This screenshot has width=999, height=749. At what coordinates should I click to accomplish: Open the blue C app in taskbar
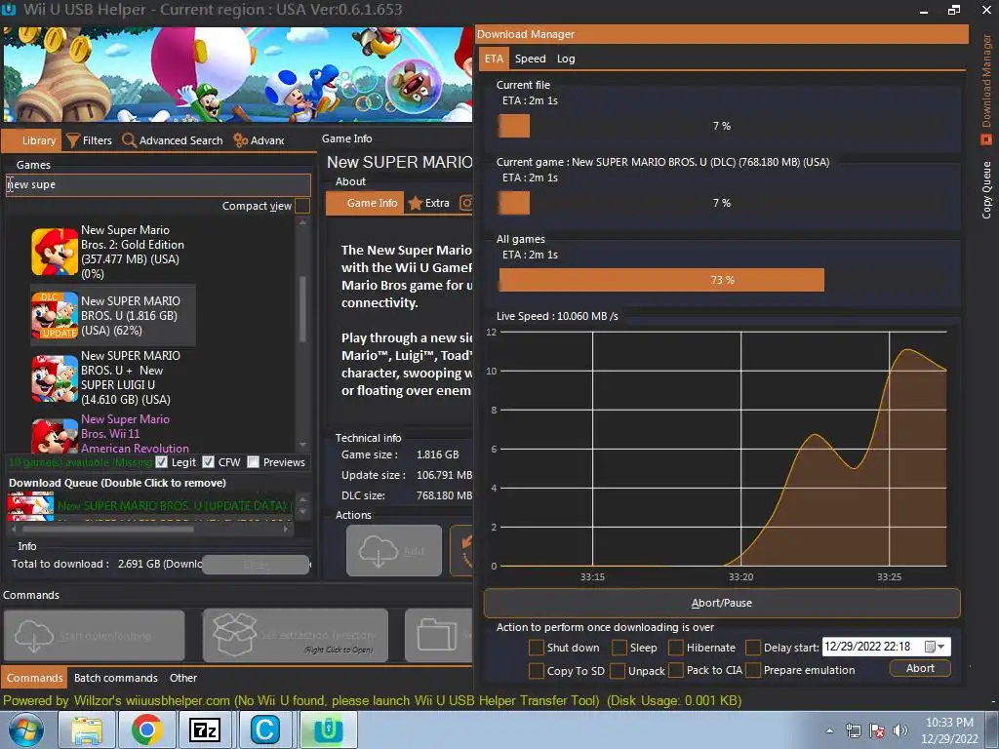[265, 730]
